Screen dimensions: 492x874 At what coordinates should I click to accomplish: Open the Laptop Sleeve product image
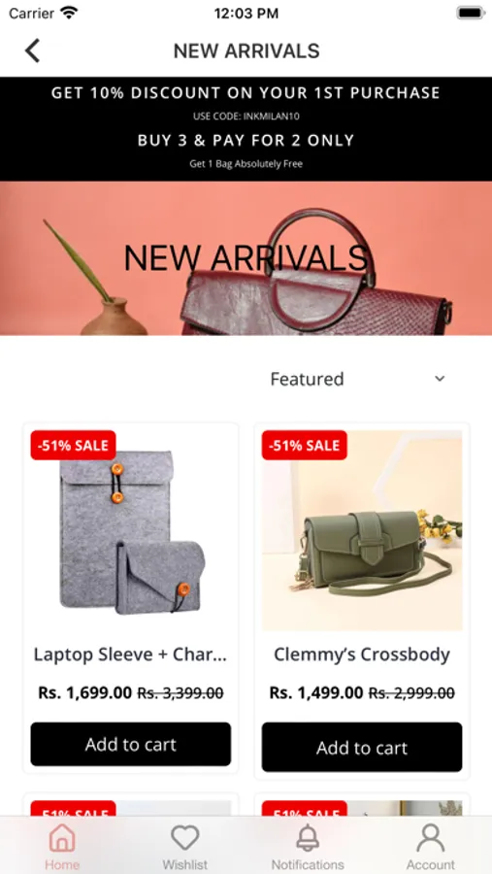click(x=131, y=530)
